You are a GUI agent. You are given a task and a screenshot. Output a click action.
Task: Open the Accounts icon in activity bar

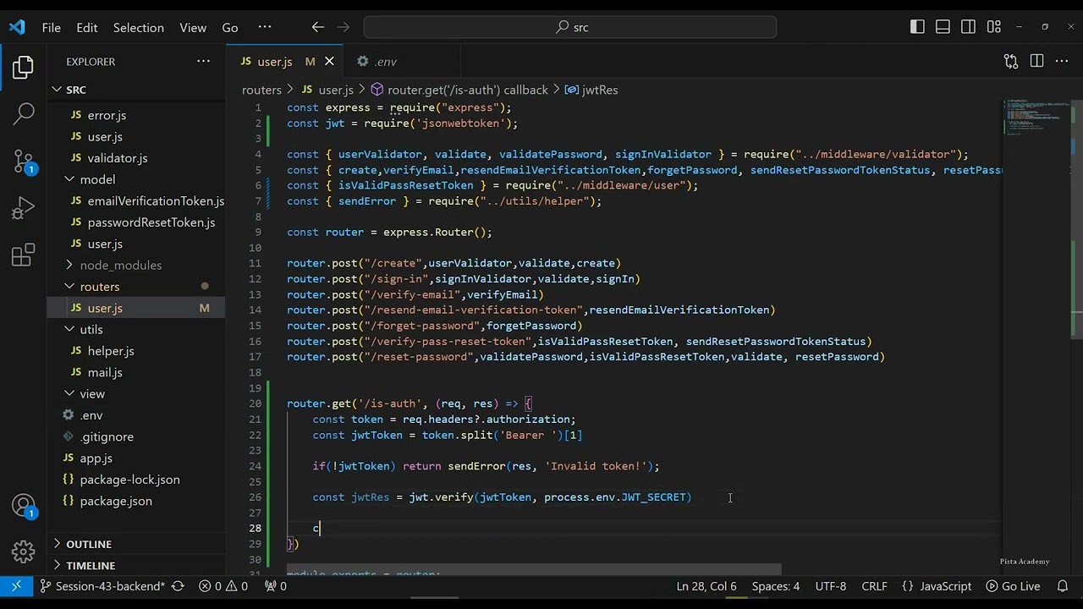(24, 506)
